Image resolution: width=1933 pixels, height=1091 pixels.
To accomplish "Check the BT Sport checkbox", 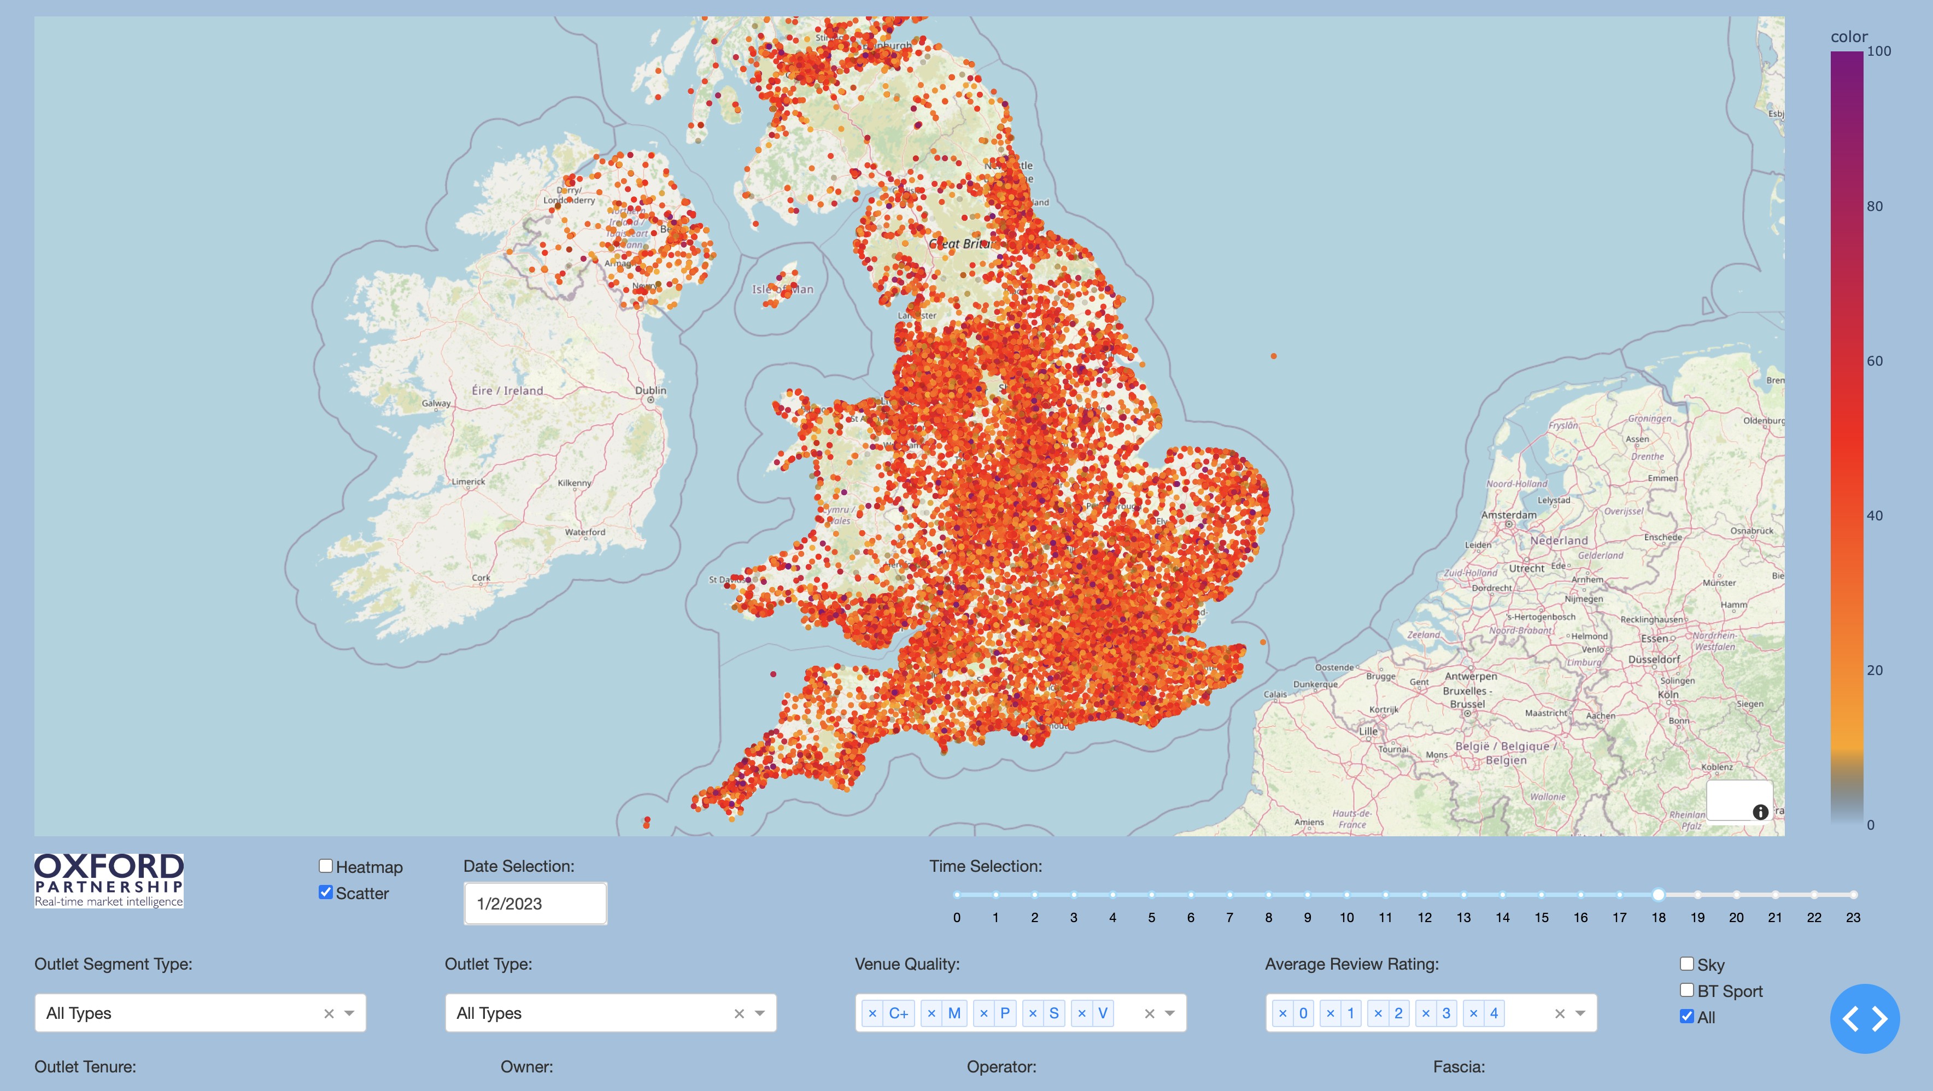I will [x=1687, y=990].
